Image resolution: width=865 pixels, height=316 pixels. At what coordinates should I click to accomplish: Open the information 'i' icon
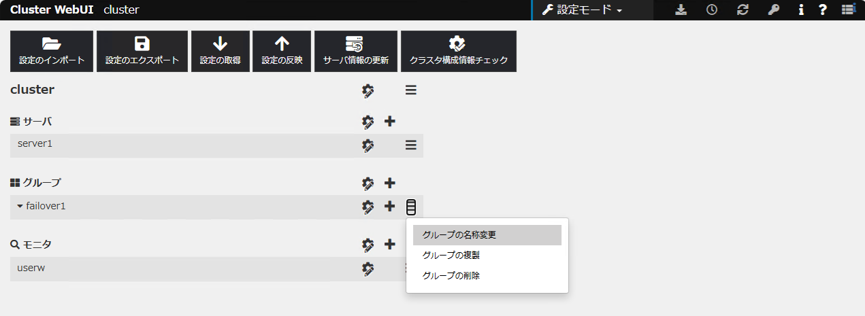tap(801, 10)
